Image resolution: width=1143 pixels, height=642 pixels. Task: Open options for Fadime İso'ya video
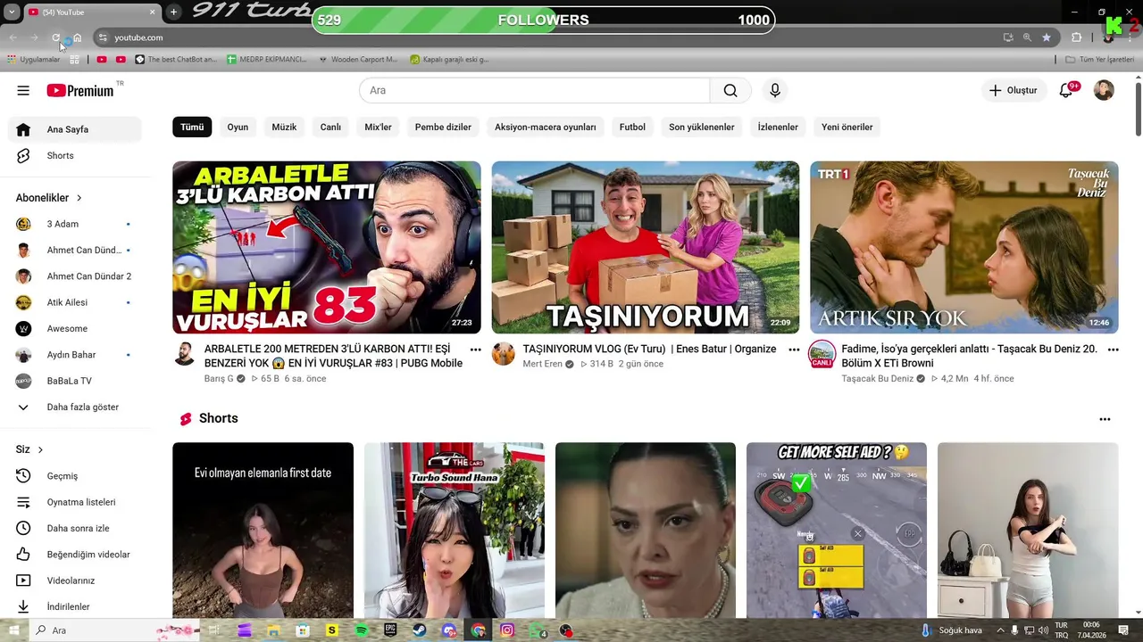pos(1113,350)
